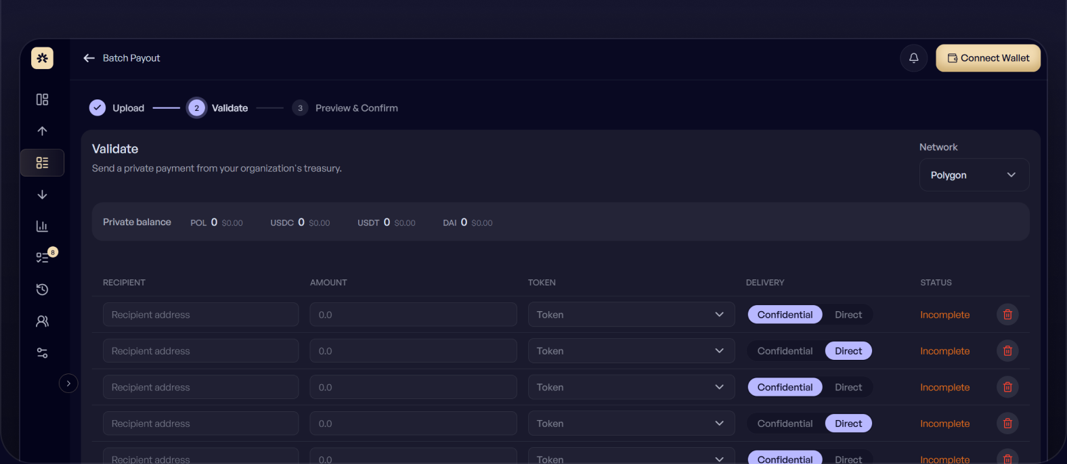Open the fourth row Token dropdown

point(631,423)
